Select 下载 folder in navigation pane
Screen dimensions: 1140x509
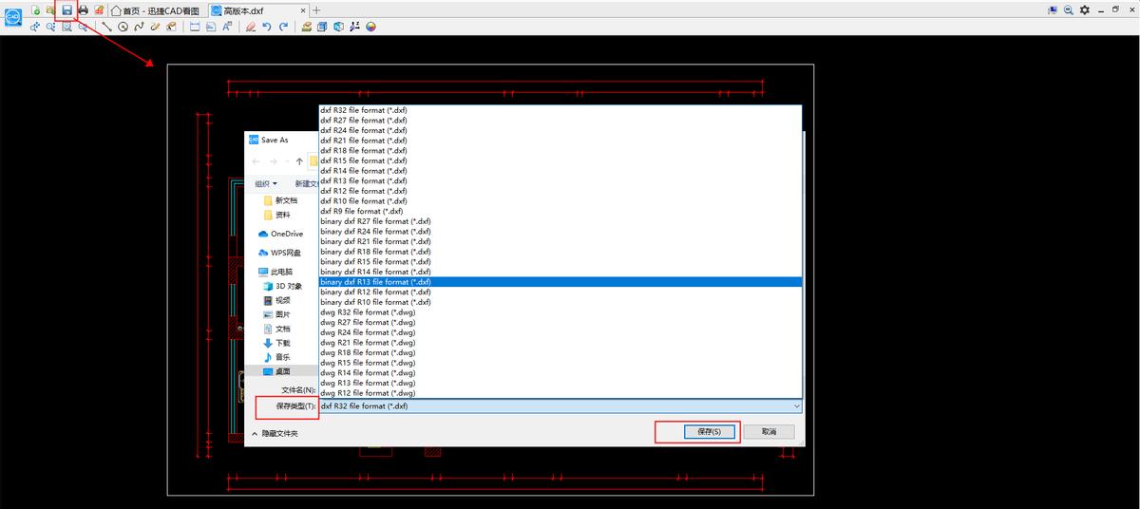click(x=276, y=343)
